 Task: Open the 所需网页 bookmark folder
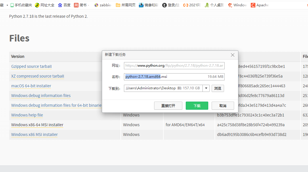(x=125, y=5)
